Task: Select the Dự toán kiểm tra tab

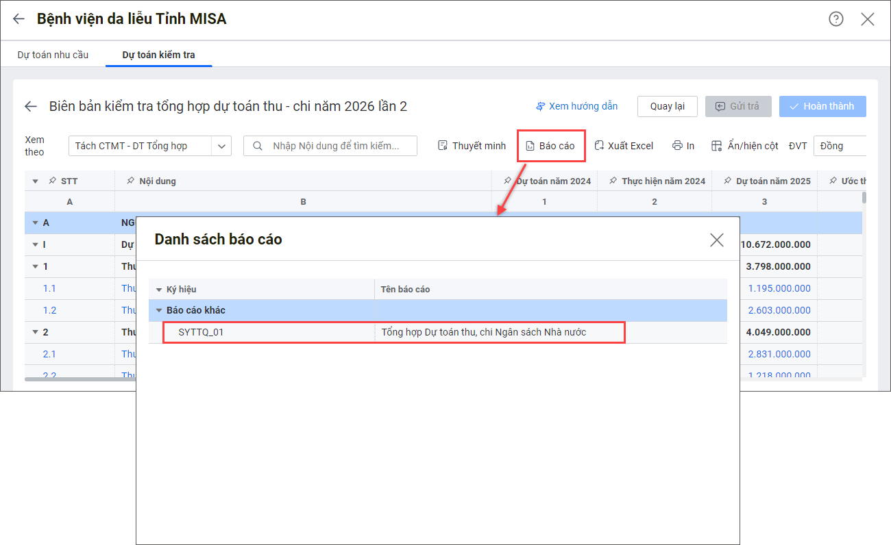Action: (x=158, y=55)
